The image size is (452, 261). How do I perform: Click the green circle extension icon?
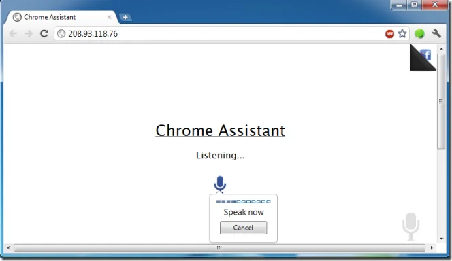coord(419,34)
